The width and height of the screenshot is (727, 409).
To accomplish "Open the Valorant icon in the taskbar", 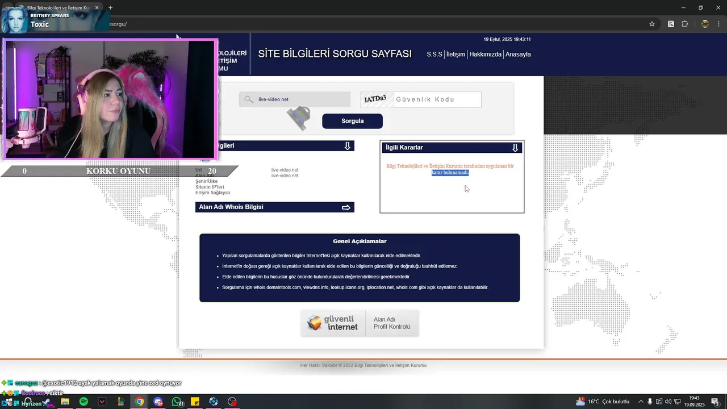I will (x=102, y=402).
